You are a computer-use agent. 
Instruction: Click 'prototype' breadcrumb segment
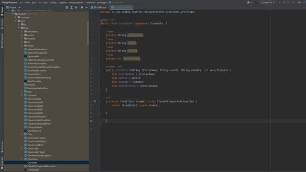point(102,2)
